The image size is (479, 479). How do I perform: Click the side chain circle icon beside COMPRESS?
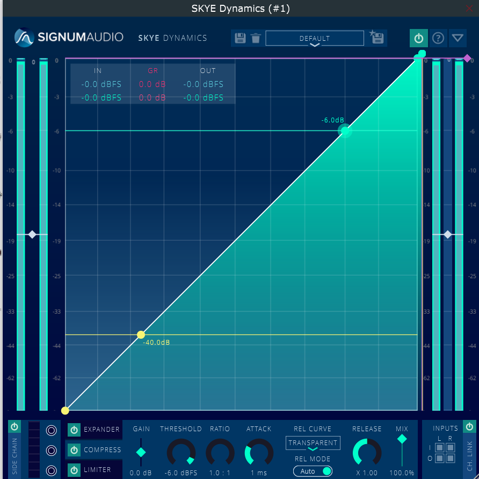[x=52, y=451]
